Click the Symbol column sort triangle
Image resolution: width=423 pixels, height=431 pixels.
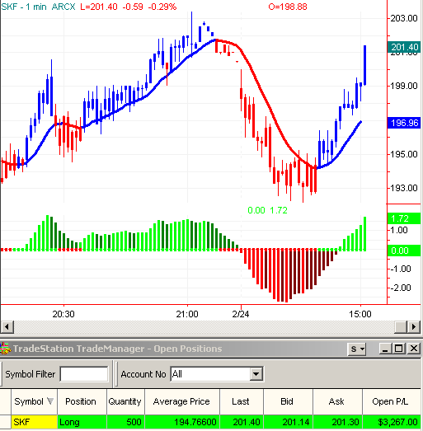pos(50,401)
